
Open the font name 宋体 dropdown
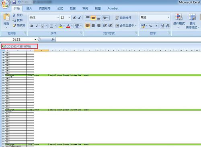(58, 18)
